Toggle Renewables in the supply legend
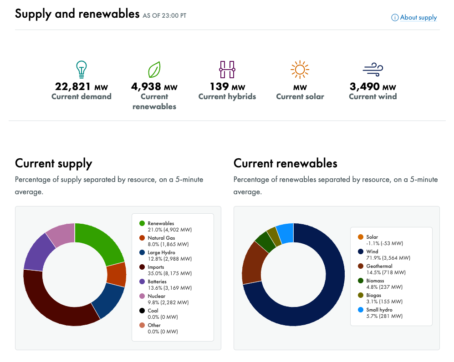 tap(161, 223)
